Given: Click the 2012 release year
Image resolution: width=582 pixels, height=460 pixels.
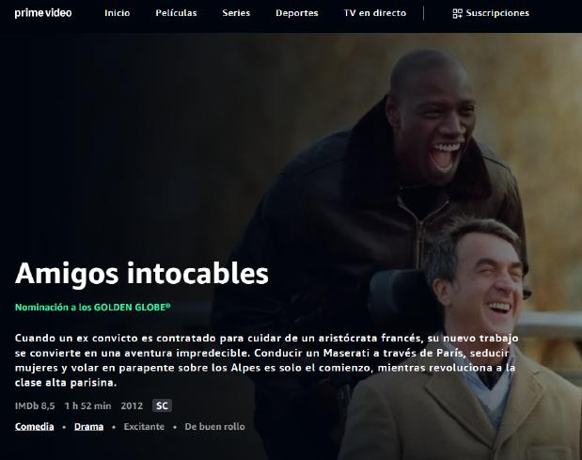Looking at the screenshot, I should pyautogui.click(x=132, y=405).
